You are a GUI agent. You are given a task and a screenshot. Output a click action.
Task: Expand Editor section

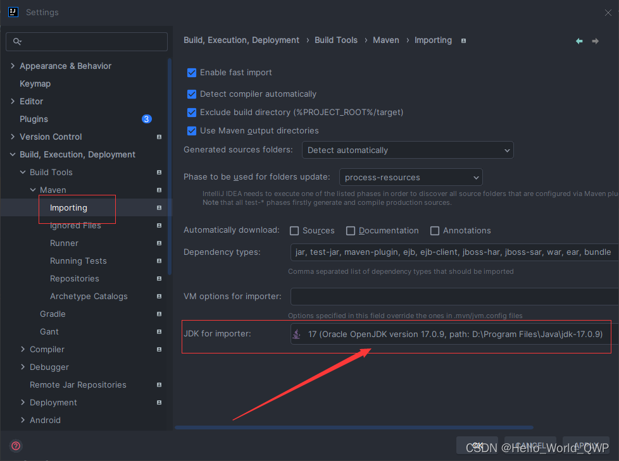(x=13, y=101)
